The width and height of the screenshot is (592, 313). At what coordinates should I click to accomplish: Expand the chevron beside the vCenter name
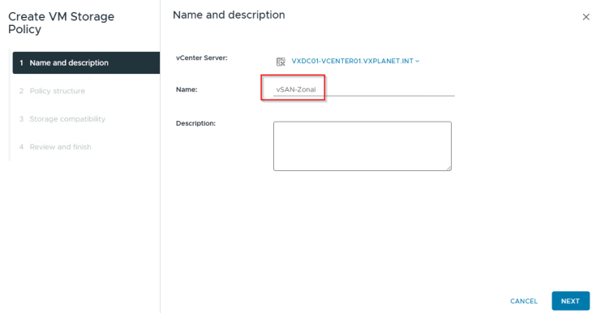click(417, 61)
